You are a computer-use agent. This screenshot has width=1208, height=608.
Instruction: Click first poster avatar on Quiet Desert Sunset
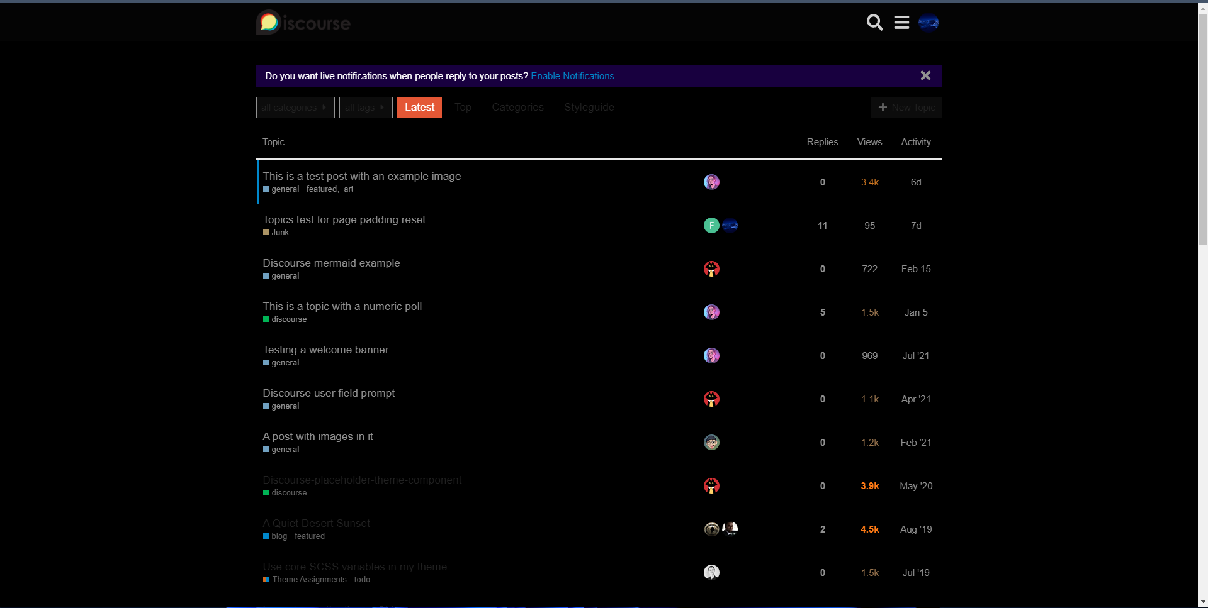click(x=711, y=529)
